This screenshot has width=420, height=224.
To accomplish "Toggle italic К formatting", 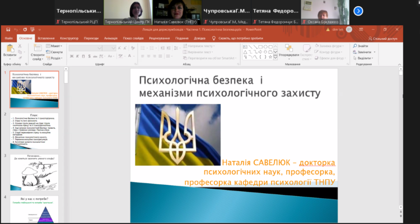I will click(x=77, y=56).
